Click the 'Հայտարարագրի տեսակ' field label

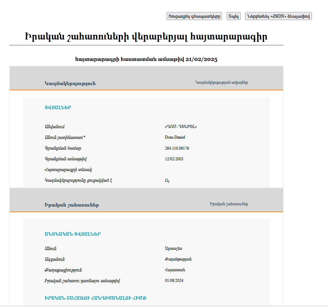pos(64,169)
